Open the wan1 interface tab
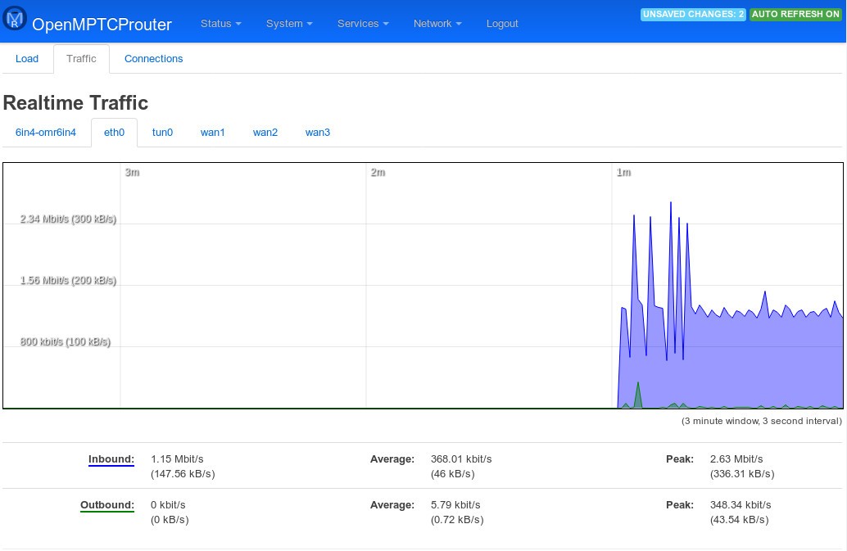The image size is (847, 551). pos(213,133)
